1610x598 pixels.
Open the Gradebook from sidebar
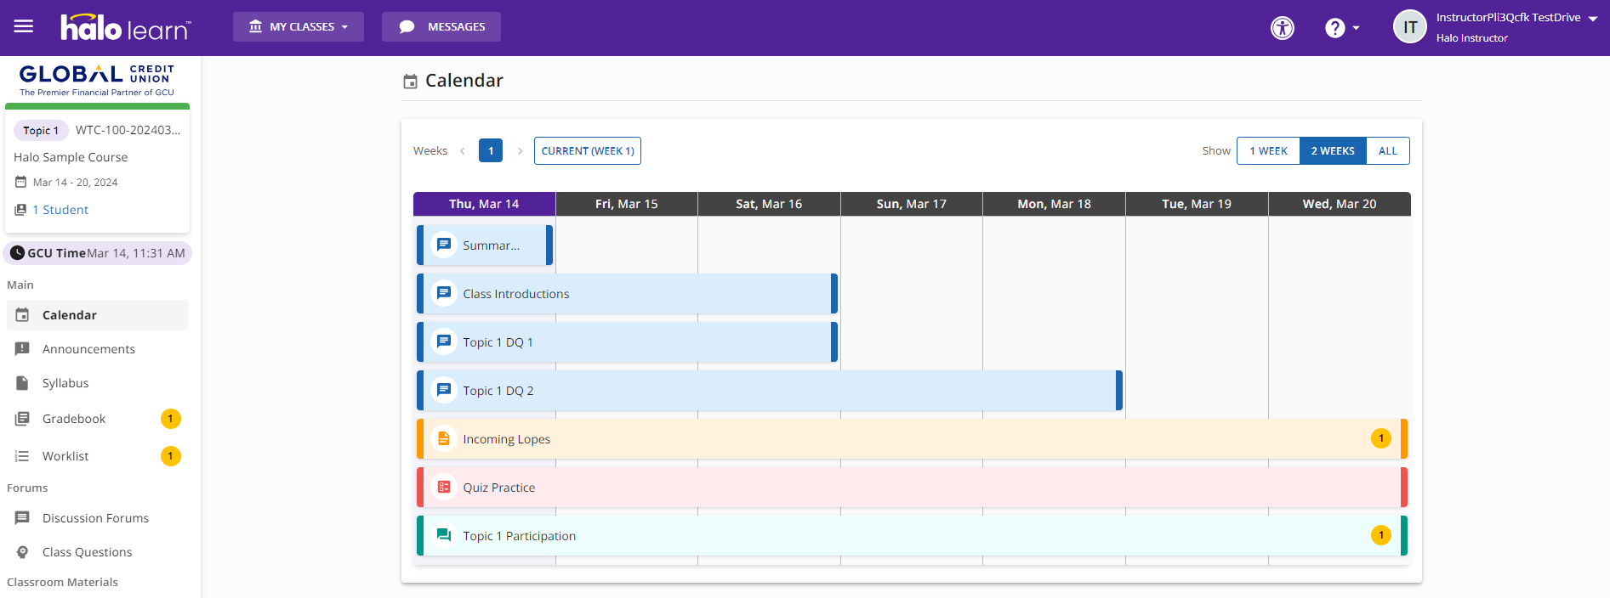click(x=74, y=419)
